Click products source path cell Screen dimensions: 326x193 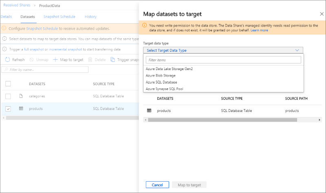(292, 111)
